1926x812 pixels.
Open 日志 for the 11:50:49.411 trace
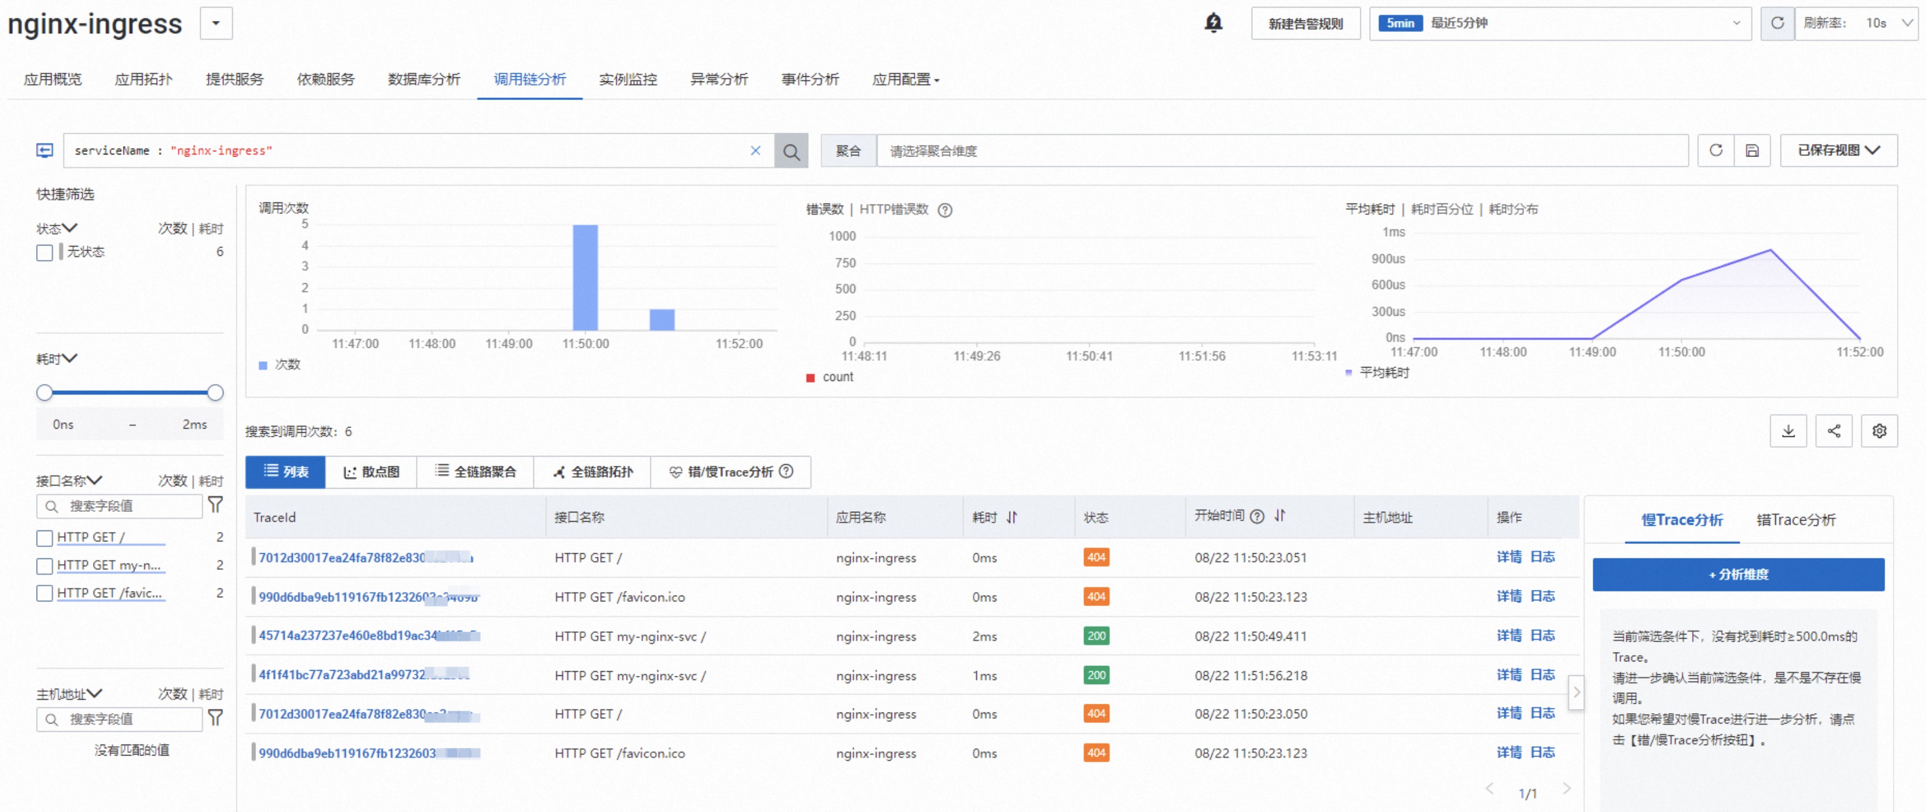pos(1542,636)
